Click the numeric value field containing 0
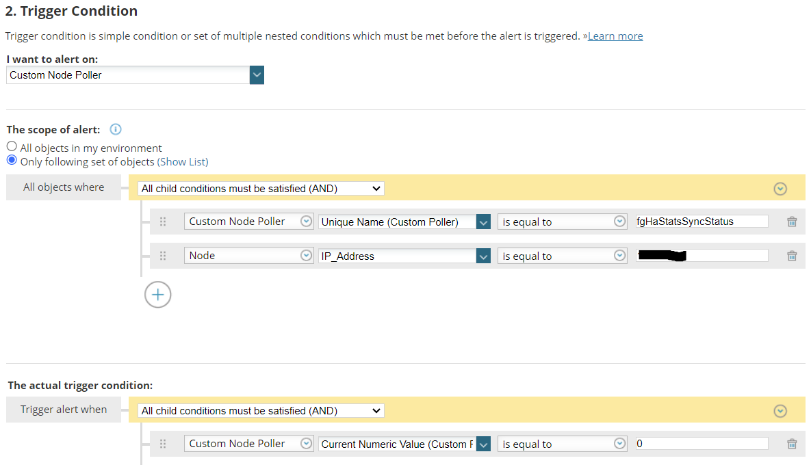Viewport: 811px width, 467px height. tap(701, 444)
